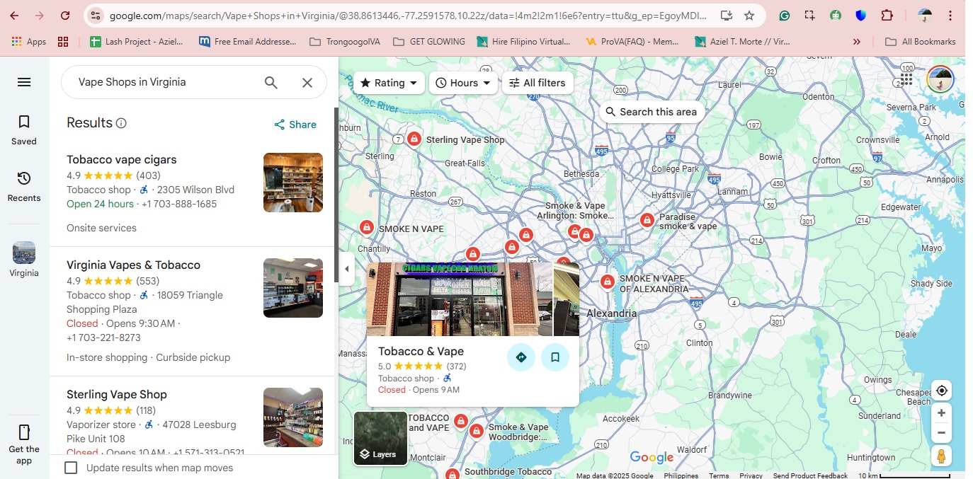
Task: Open the Chrome three-dot menu
Action: tap(951, 16)
